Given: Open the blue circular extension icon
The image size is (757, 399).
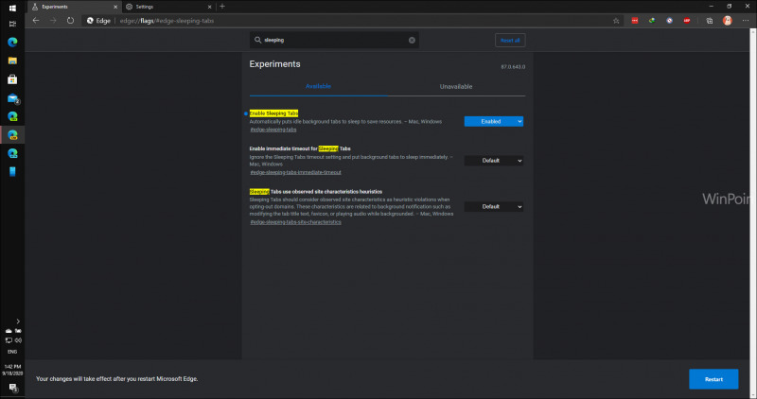Looking at the screenshot, I should pyautogui.click(x=669, y=21).
